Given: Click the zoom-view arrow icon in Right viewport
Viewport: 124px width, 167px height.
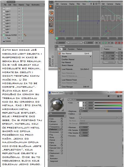Looking at the screenshot, I should 94,4.
